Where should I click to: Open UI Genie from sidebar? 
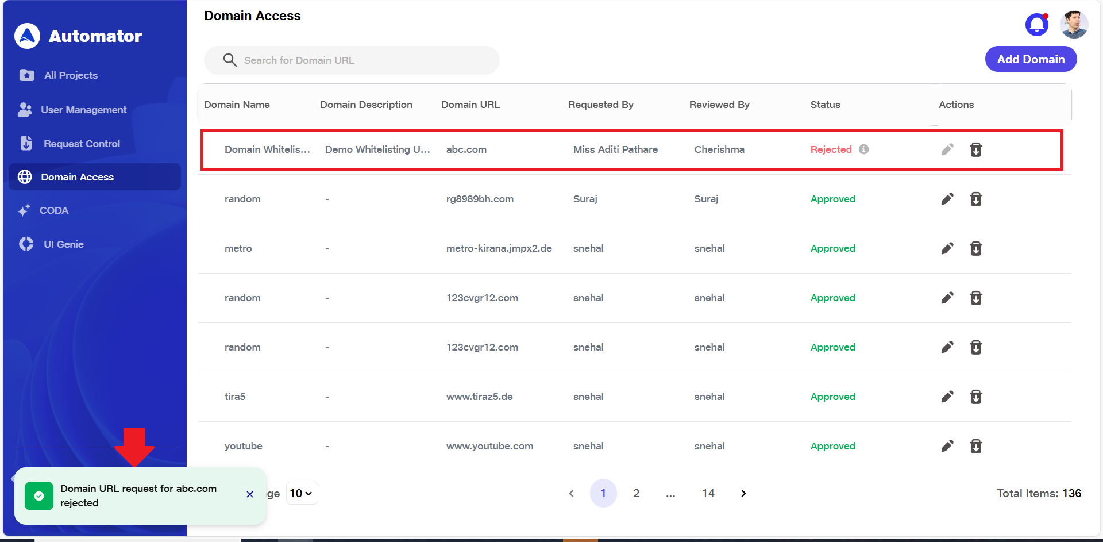click(x=63, y=244)
